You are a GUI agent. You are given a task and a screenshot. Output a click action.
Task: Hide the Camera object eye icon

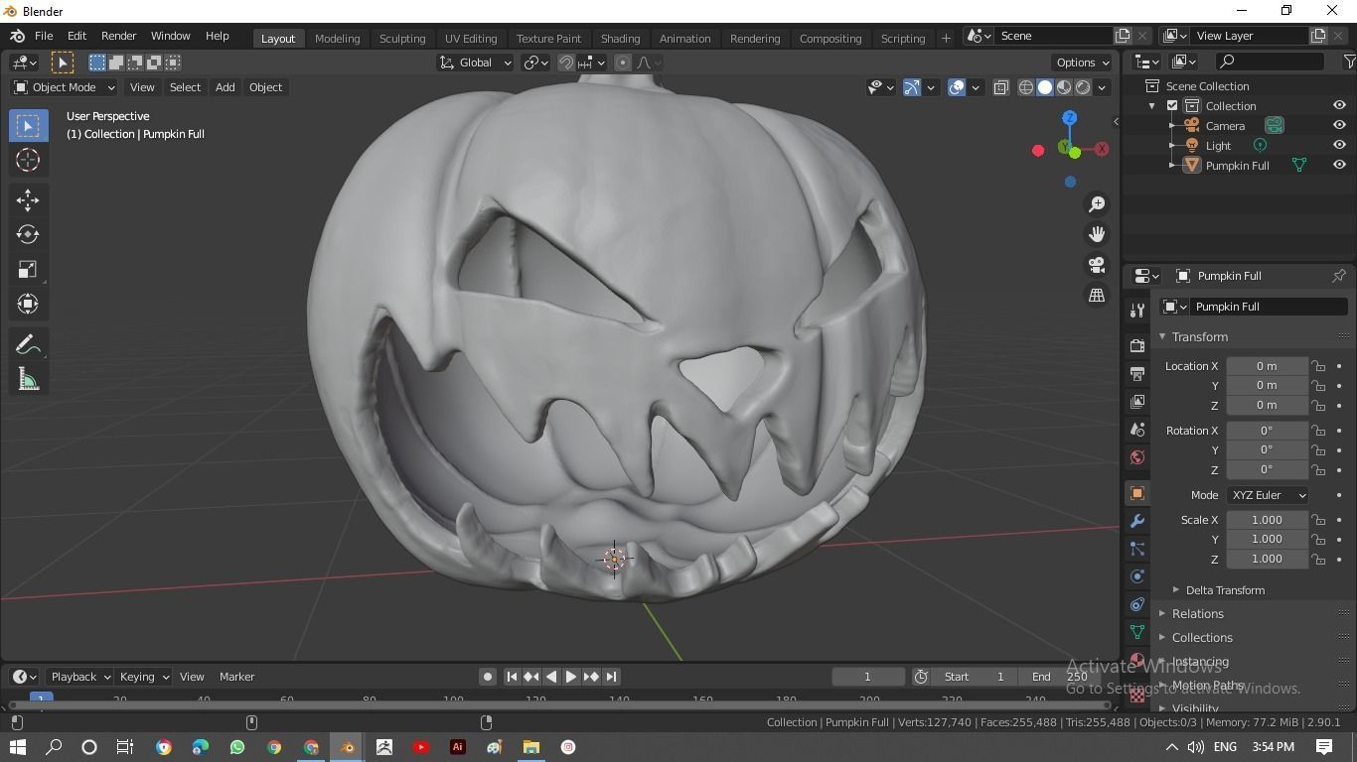[1339, 125]
